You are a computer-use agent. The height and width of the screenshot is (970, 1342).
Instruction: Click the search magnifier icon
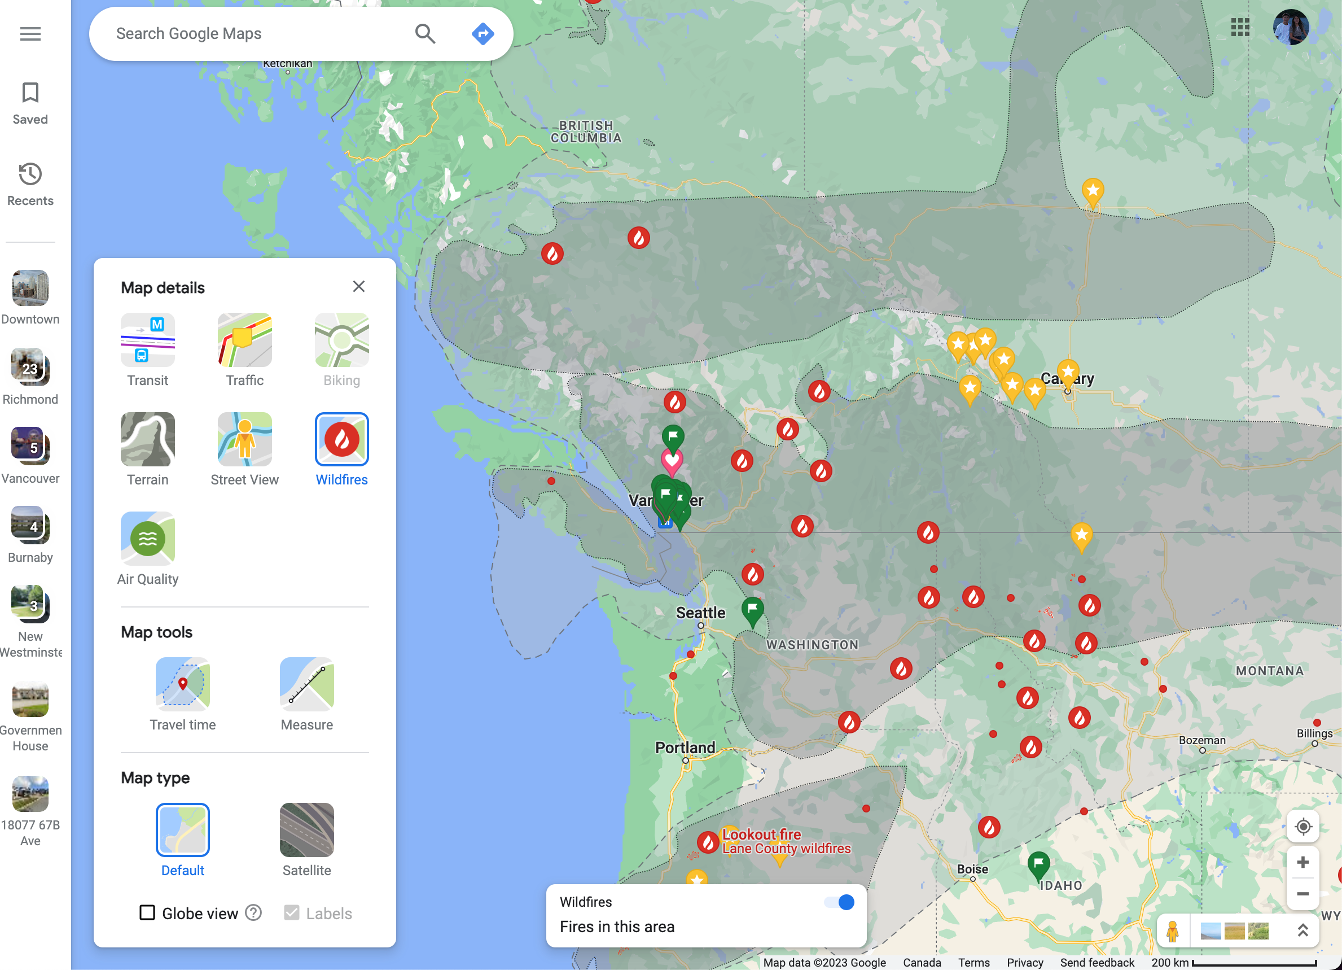(425, 34)
